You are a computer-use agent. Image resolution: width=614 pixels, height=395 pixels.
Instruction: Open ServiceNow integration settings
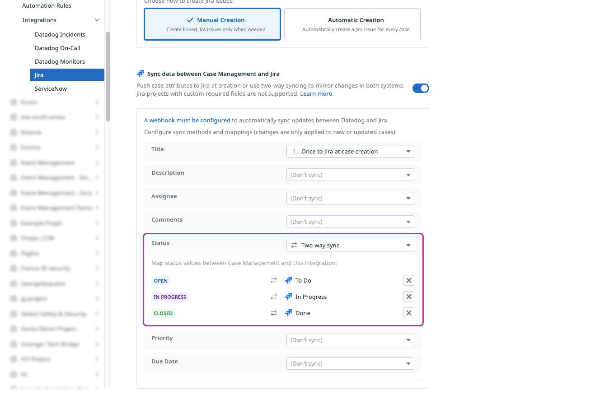point(51,89)
